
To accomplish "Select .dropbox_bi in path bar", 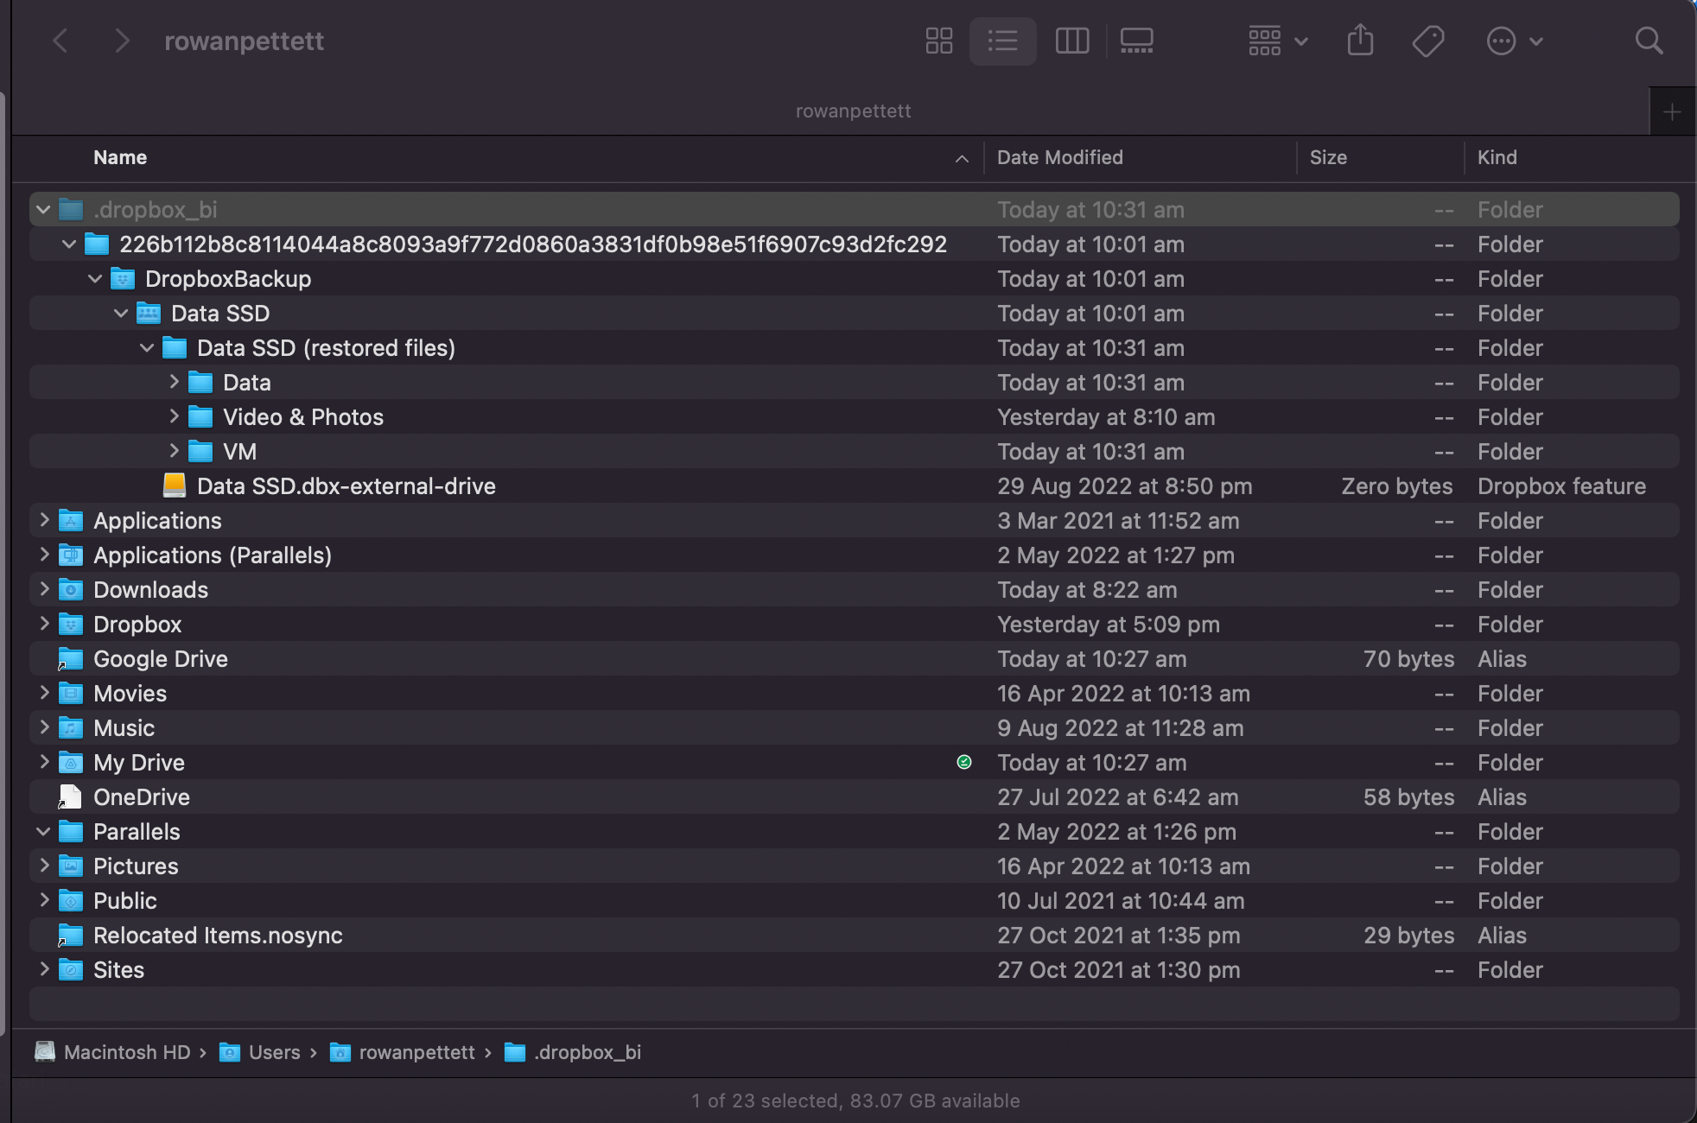I will tap(573, 1052).
